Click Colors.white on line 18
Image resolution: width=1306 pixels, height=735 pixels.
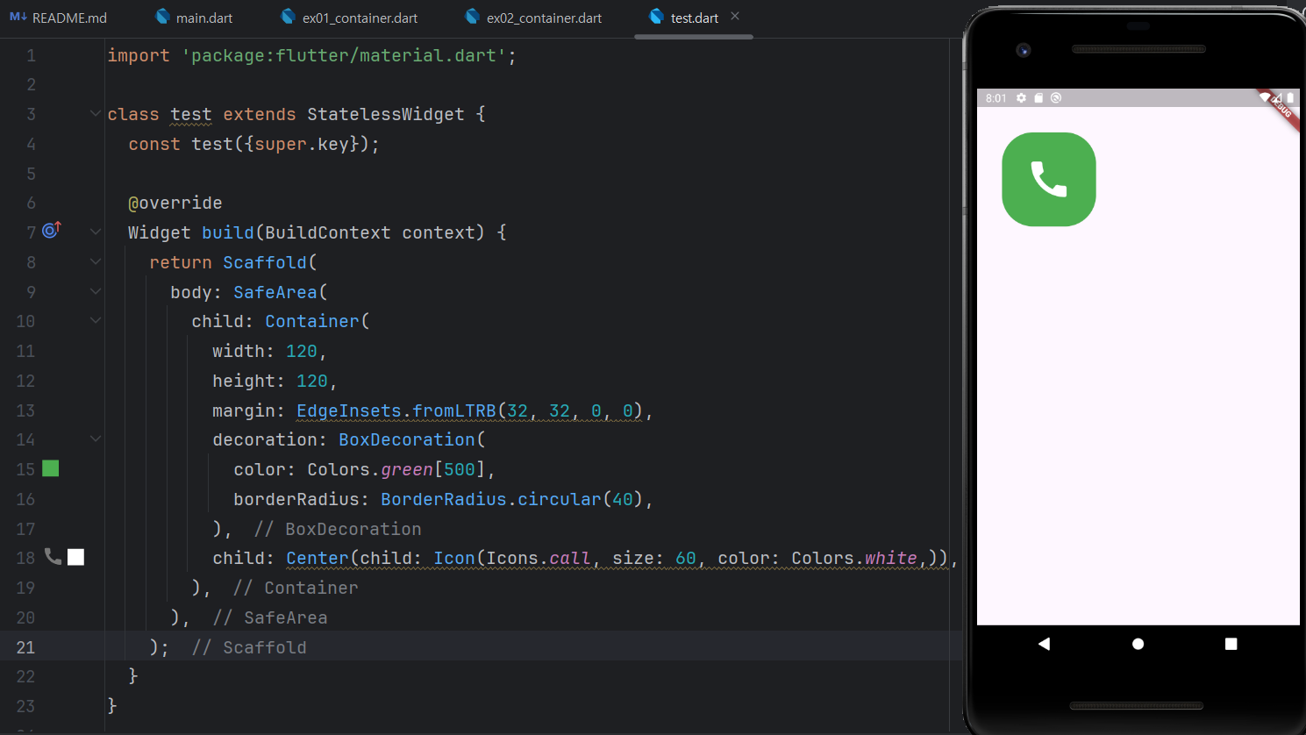[x=854, y=558]
